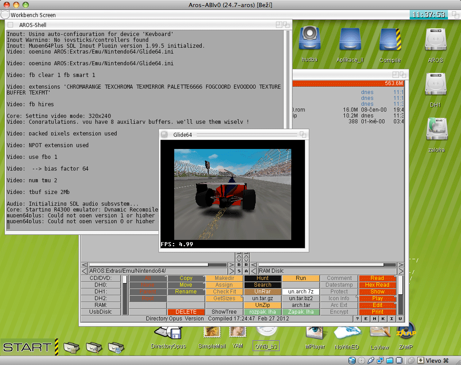Toggle the small 'B' button between panes
Image resolution: width=461 pixels, height=365 pixels.
(x=239, y=265)
